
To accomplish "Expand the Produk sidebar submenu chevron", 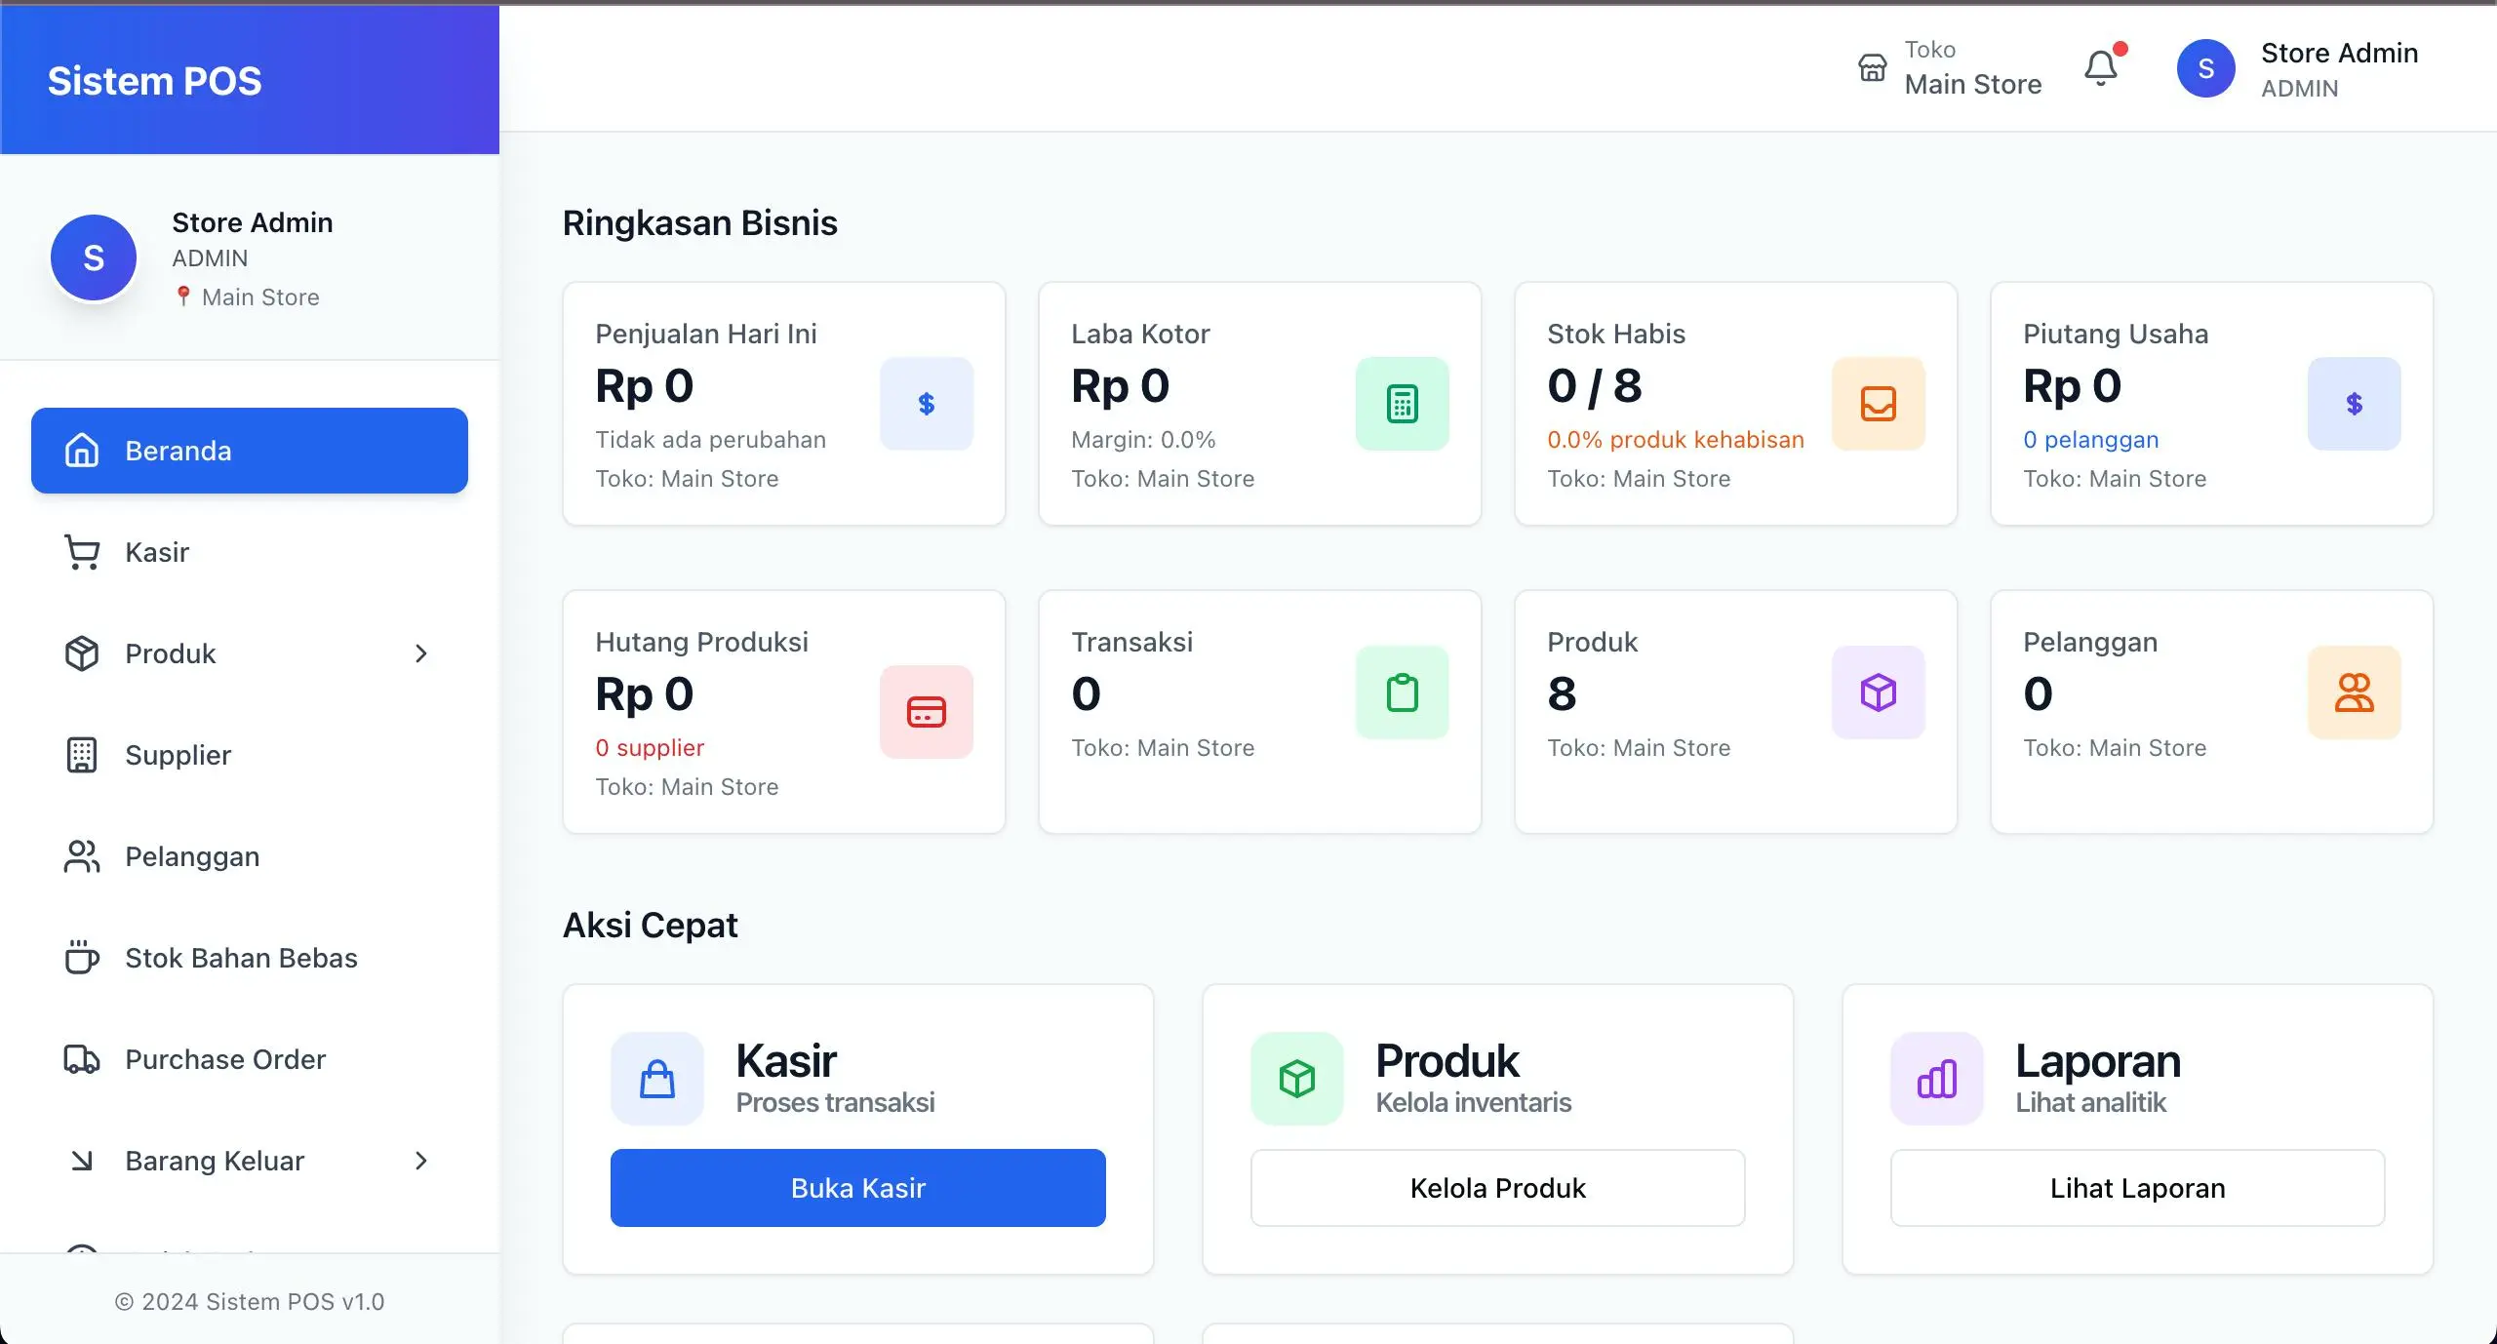I will point(421,653).
